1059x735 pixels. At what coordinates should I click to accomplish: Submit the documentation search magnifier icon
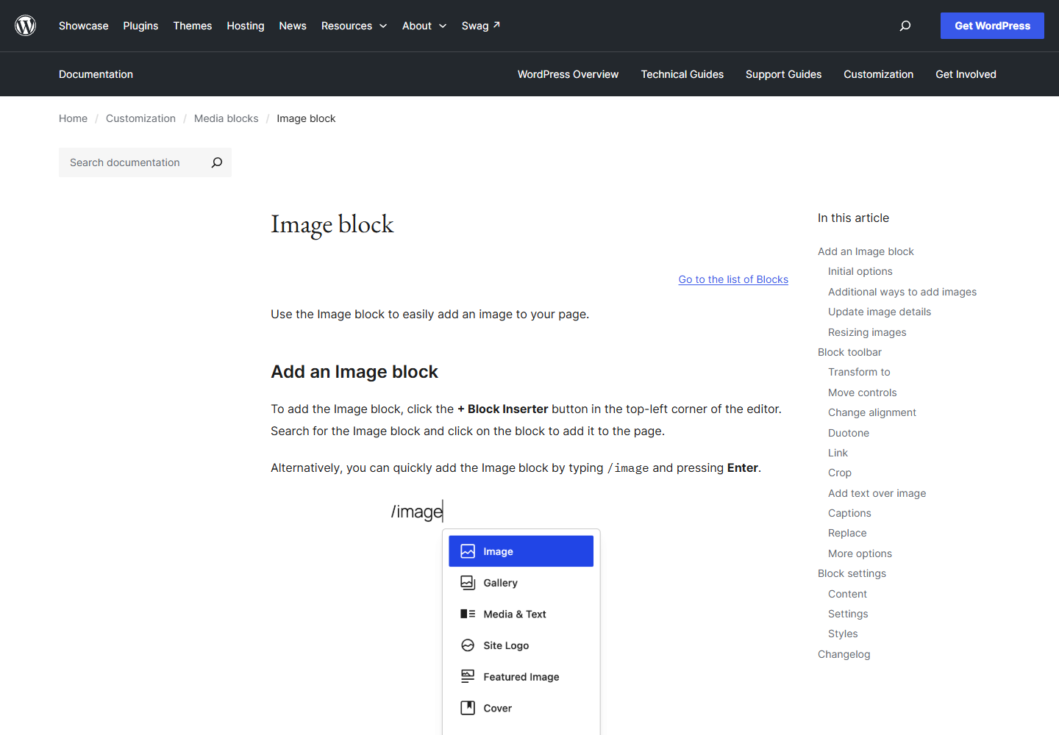(217, 162)
